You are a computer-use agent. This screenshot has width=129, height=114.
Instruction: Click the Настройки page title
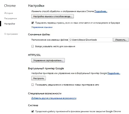point(36,6)
